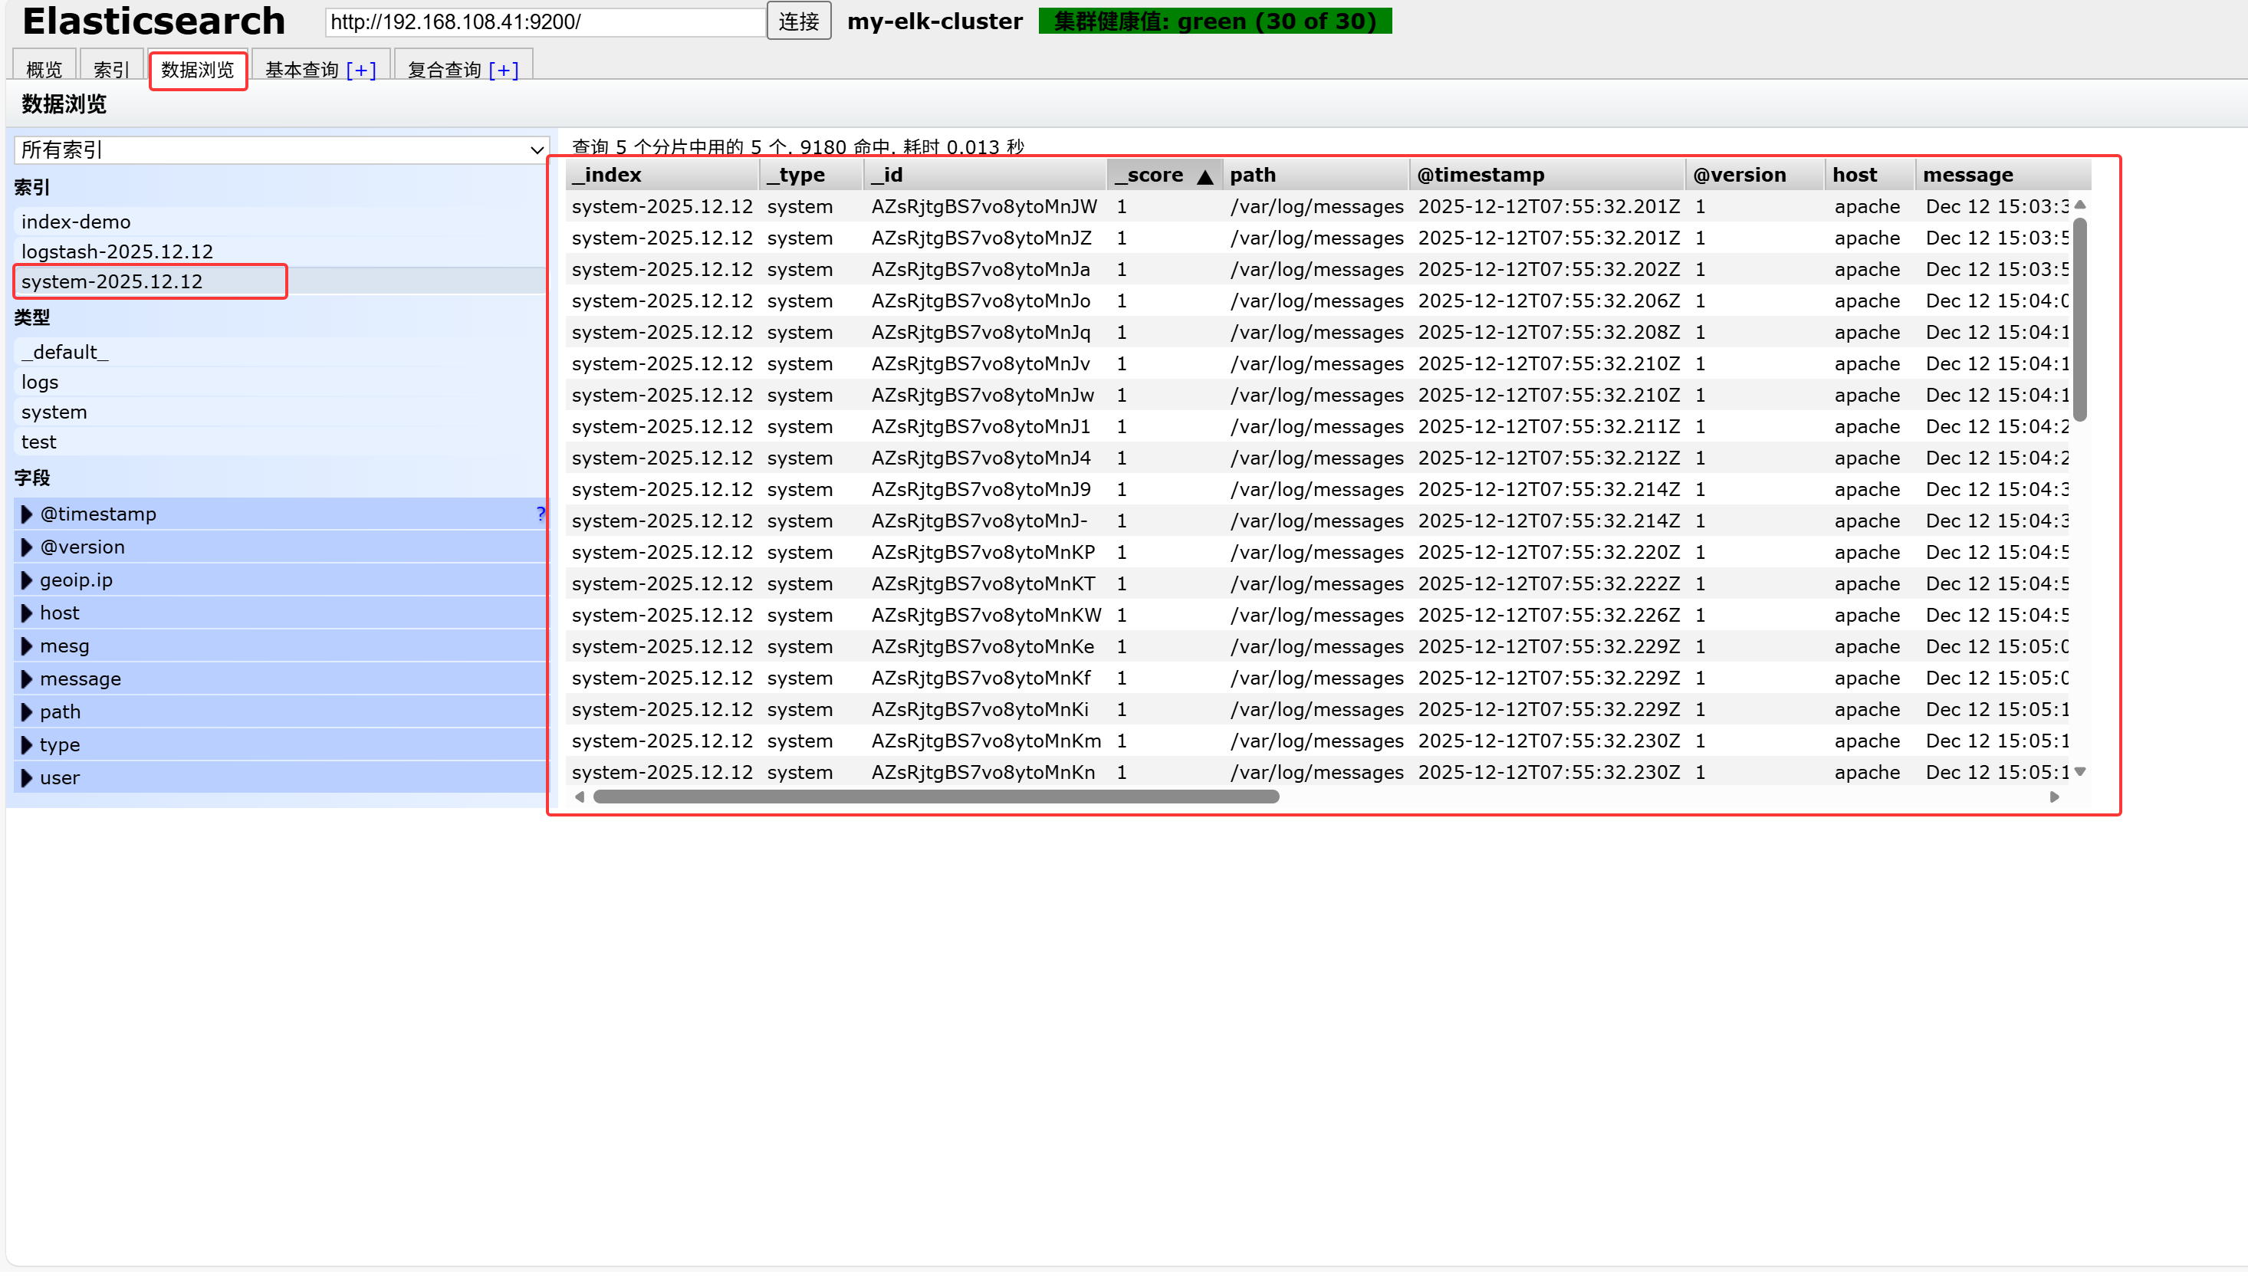Click the vertical scrollbar thumb of results
The image size is (2248, 1278).
2079,319
